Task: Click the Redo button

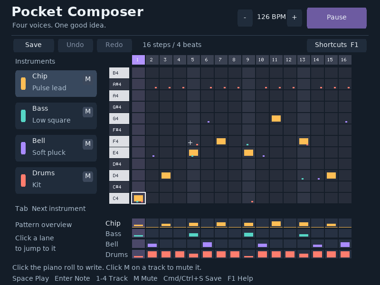Action: pyautogui.click(x=114, y=45)
